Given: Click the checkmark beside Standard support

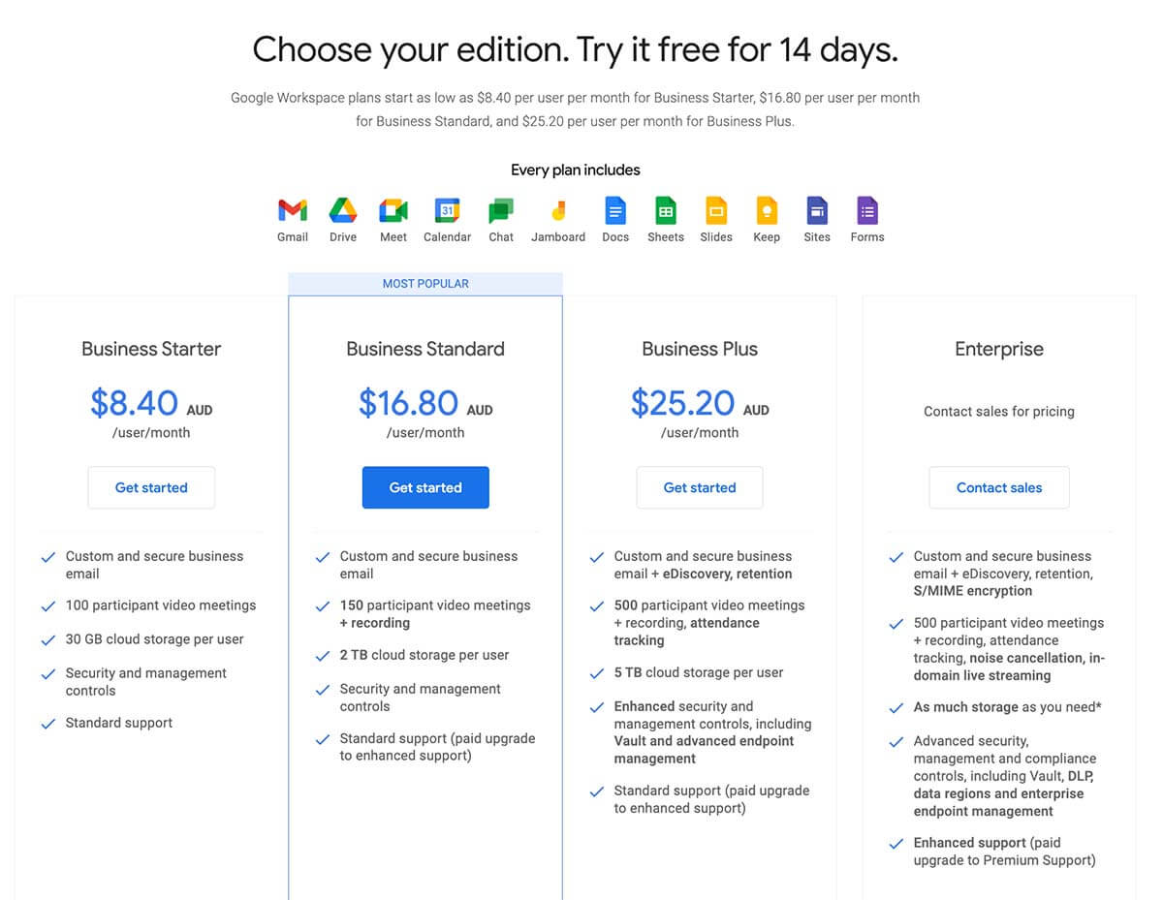Looking at the screenshot, I should click(x=48, y=723).
